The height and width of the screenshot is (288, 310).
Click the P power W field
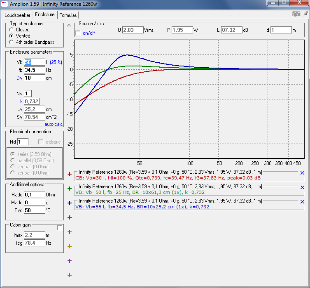[x=182, y=30]
